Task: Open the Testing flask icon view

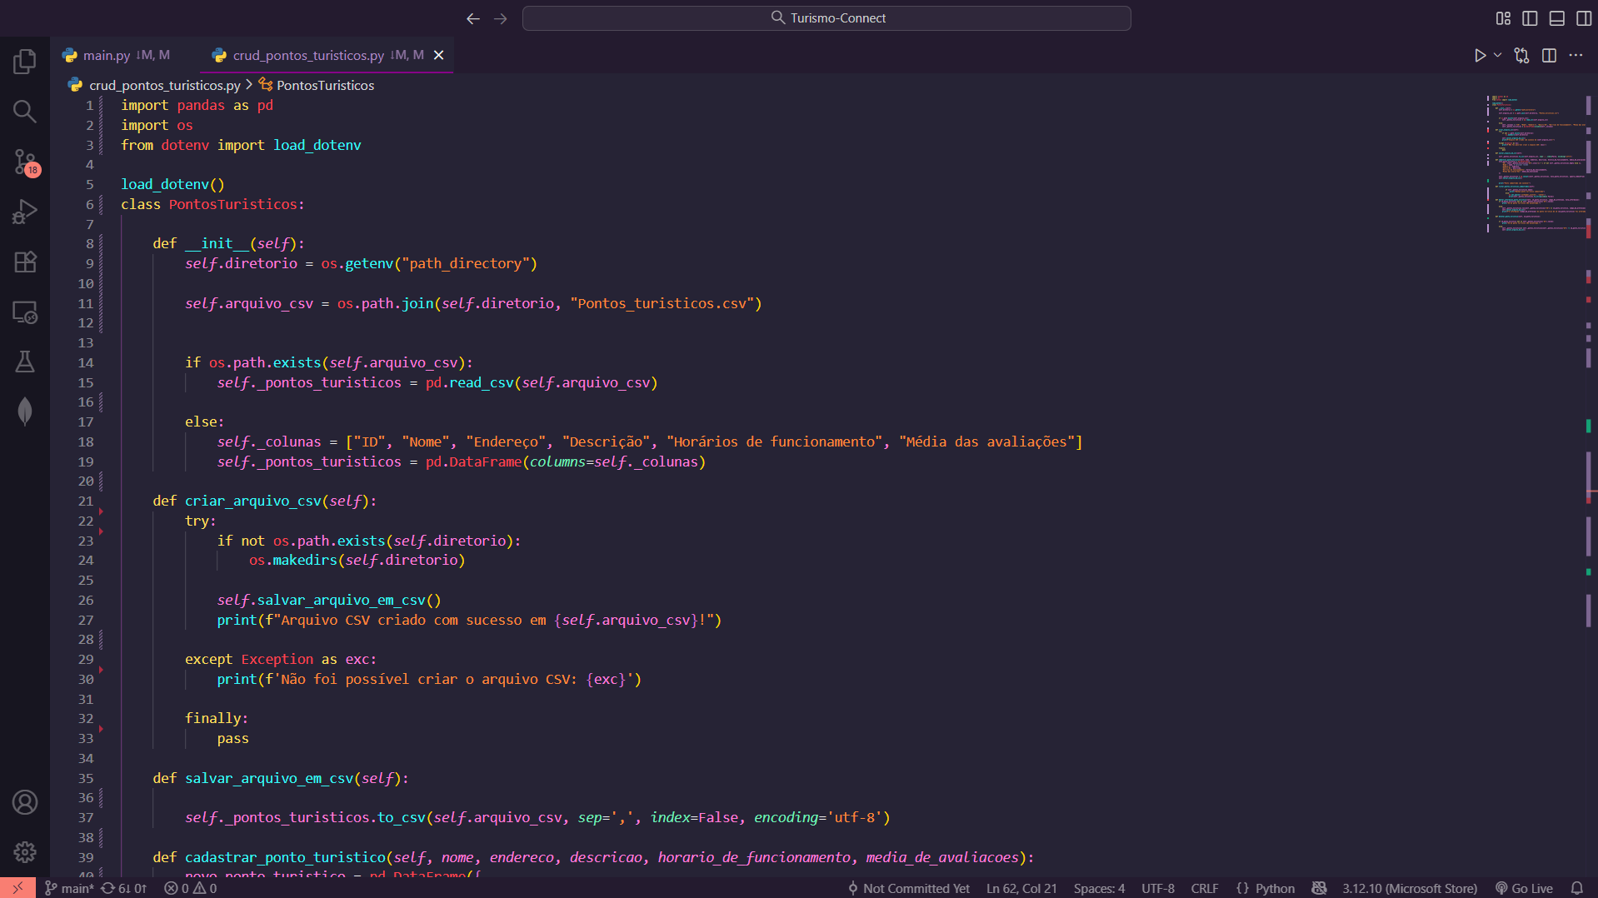Action: pyautogui.click(x=25, y=362)
